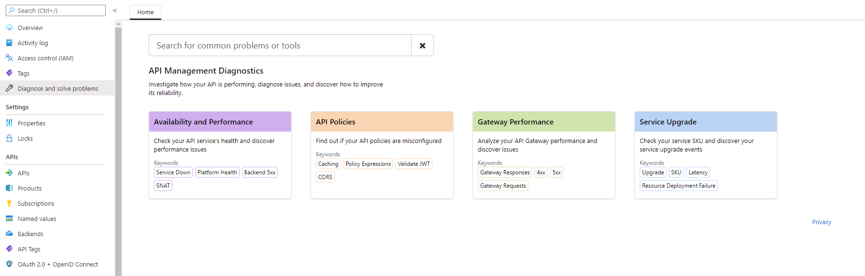The height and width of the screenshot is (276, 865).
Task: Click the magnifier icon in sidebar search
Action: pyautogui.click(x=12, y=10)
